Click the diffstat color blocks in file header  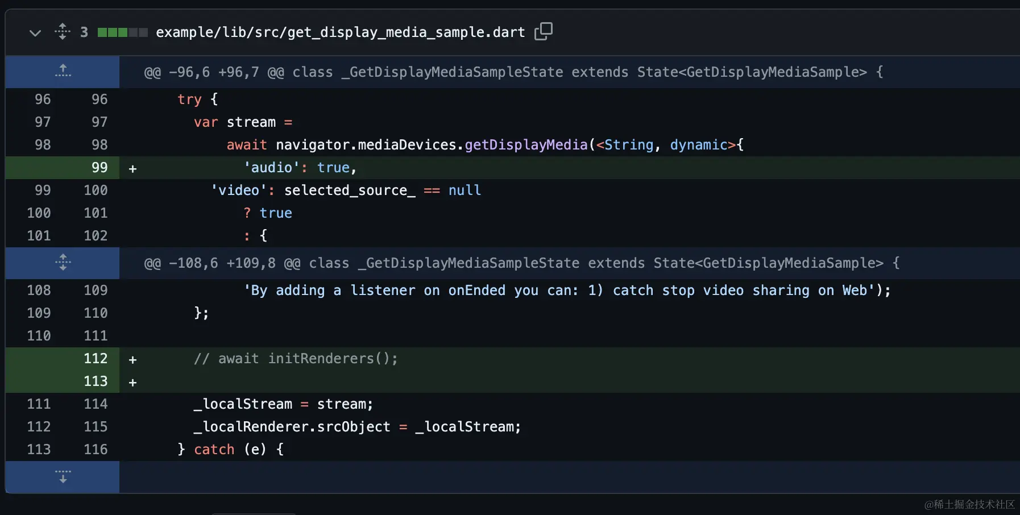click(122, 32)
